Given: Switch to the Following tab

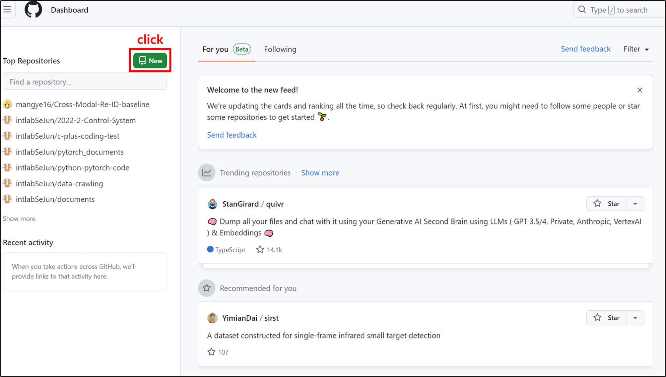Looking at the screenshot, I should click(x=280, y=49).
